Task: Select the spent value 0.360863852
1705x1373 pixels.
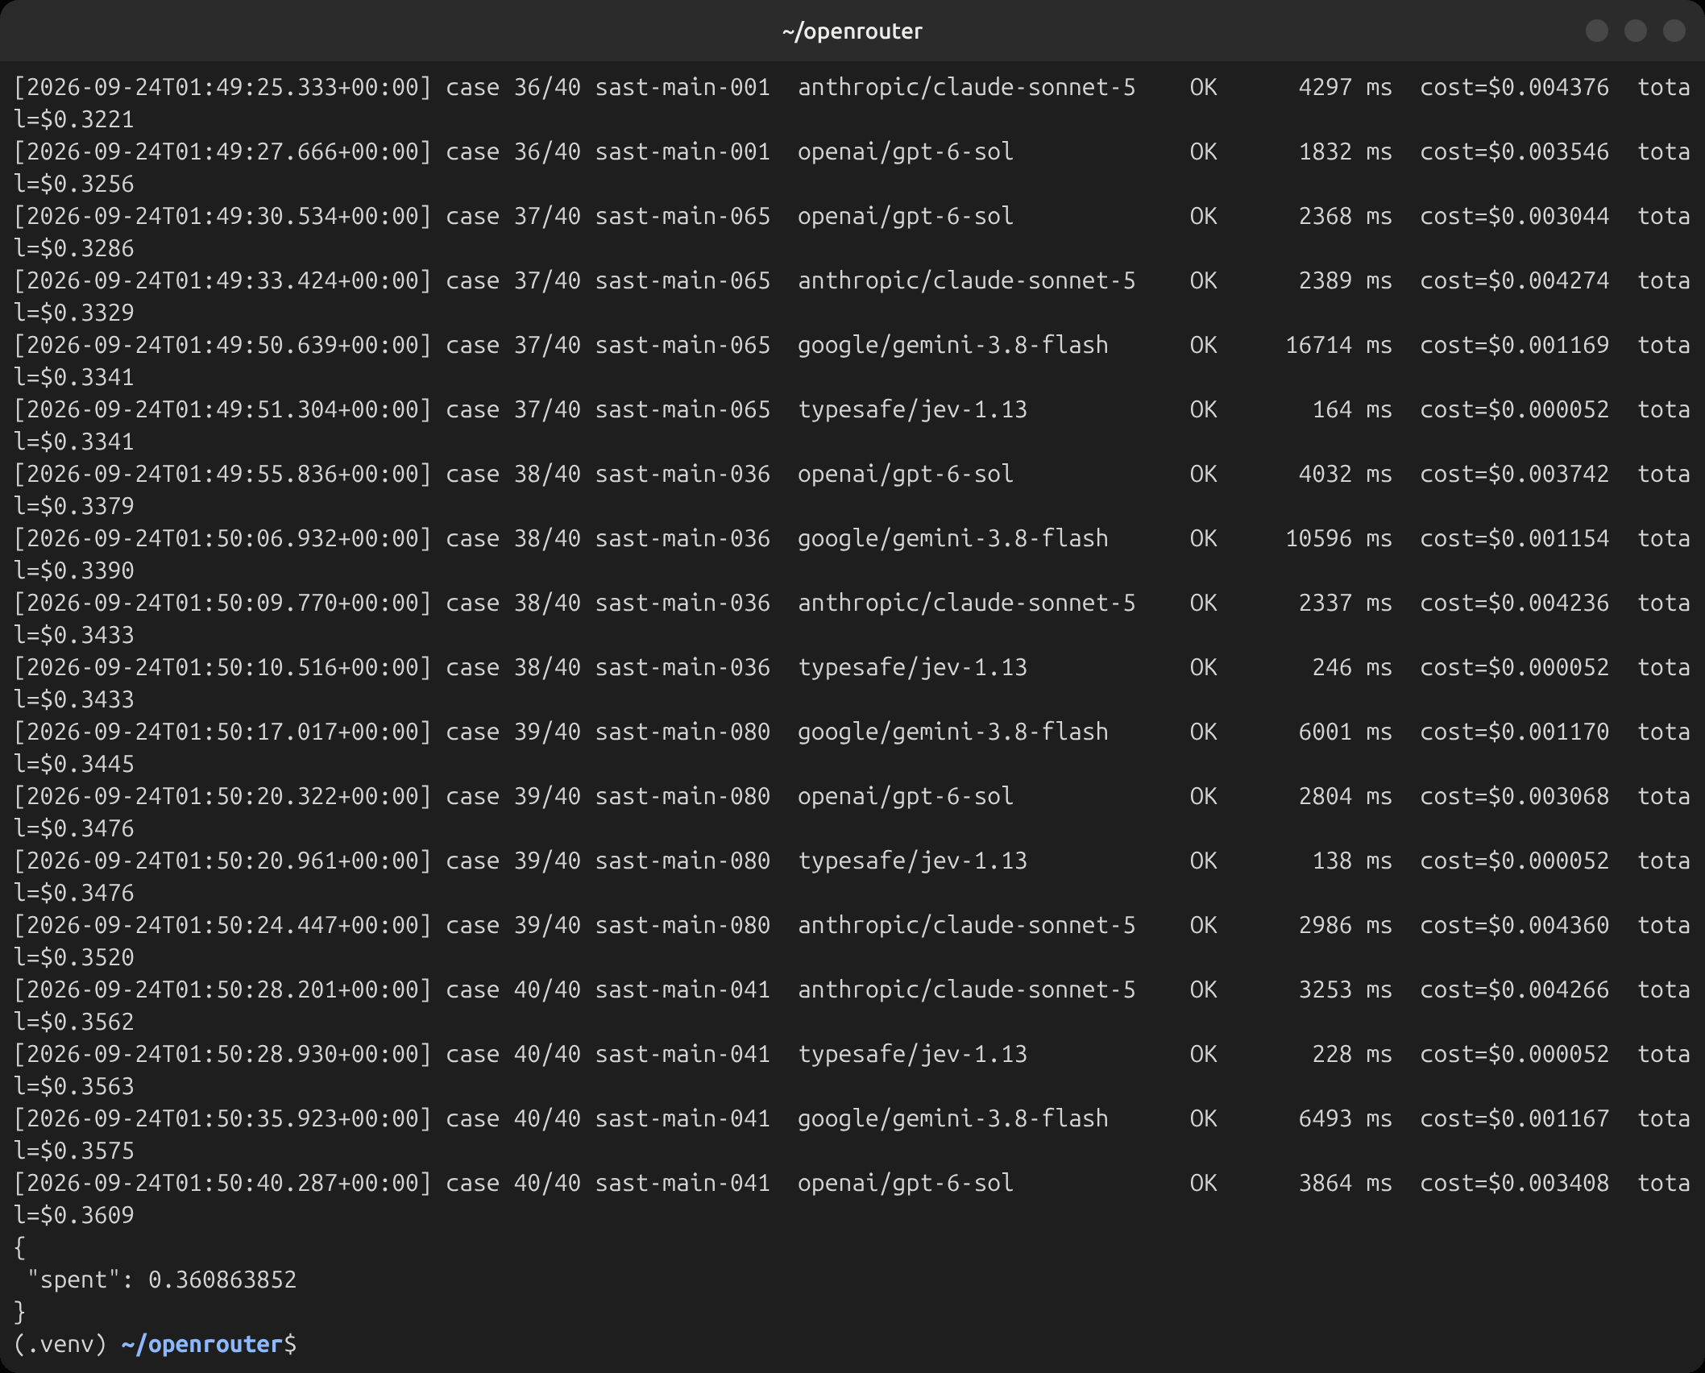Action: pyautogui.click(x=222, y=1280)
